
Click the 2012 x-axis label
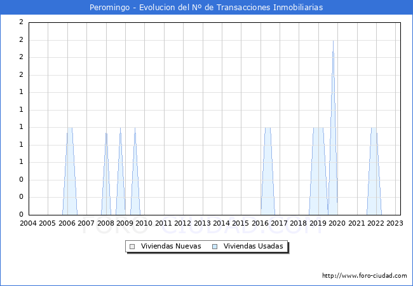[183, 223]
